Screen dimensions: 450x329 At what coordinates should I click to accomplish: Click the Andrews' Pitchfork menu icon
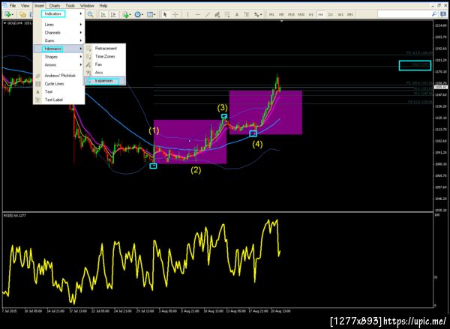point(38,76)
